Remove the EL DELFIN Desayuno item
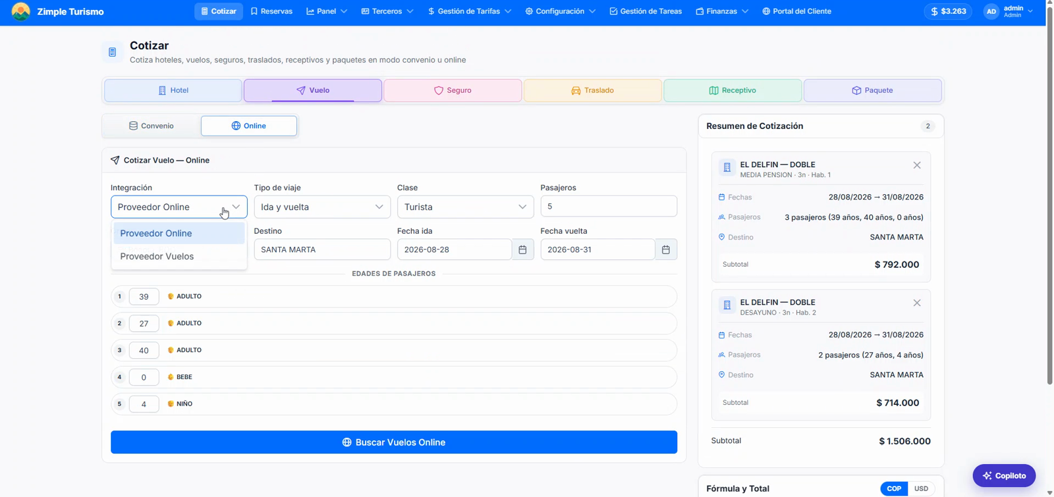 pyautogui.click(x=917, y=303)
